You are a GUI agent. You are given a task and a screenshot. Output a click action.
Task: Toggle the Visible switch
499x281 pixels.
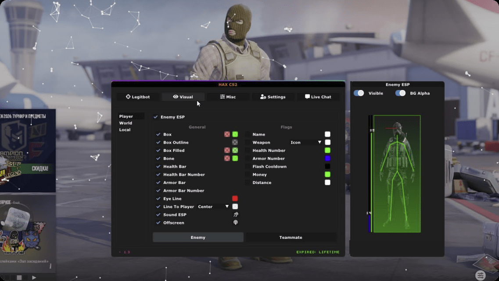[x=359, y=93]
